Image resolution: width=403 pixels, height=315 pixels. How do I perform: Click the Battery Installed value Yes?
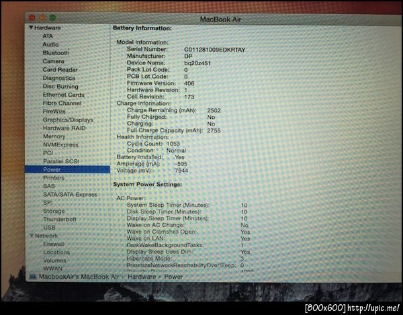pos(179,157)
